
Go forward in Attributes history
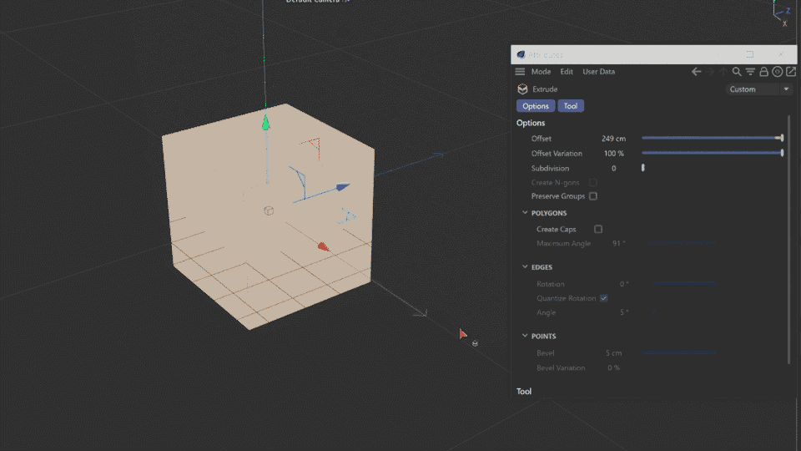[710, 72]
